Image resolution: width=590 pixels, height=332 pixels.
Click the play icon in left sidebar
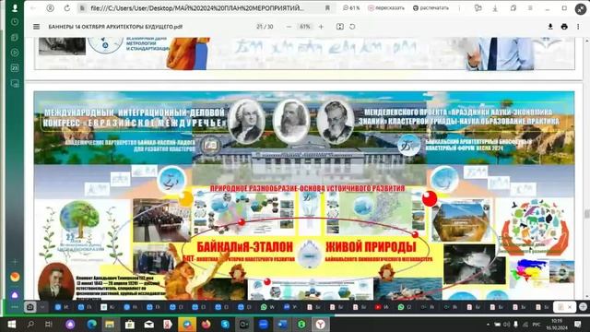[15, 53]
